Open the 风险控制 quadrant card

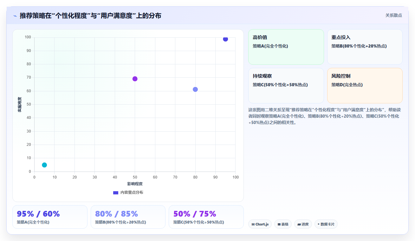pyautogui.click(x=365, y=86)
